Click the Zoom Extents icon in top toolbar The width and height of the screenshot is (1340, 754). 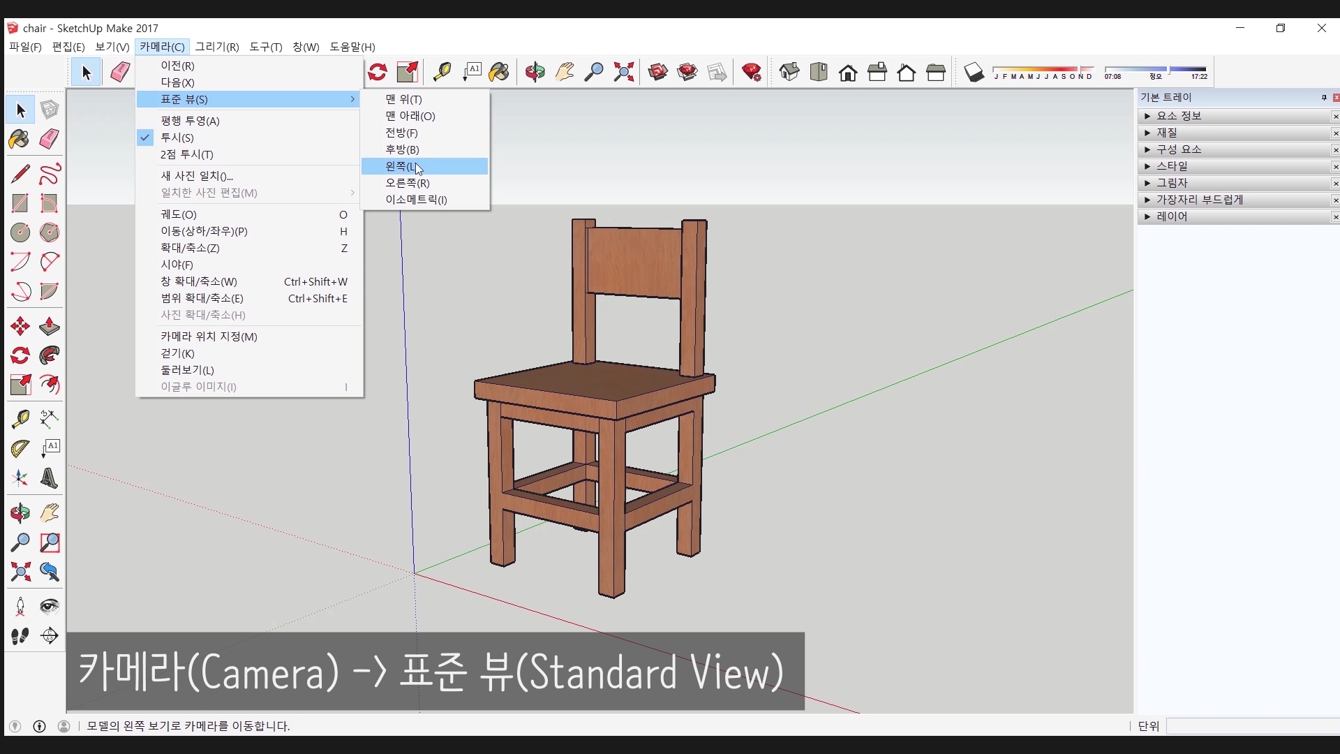(623, 72)
